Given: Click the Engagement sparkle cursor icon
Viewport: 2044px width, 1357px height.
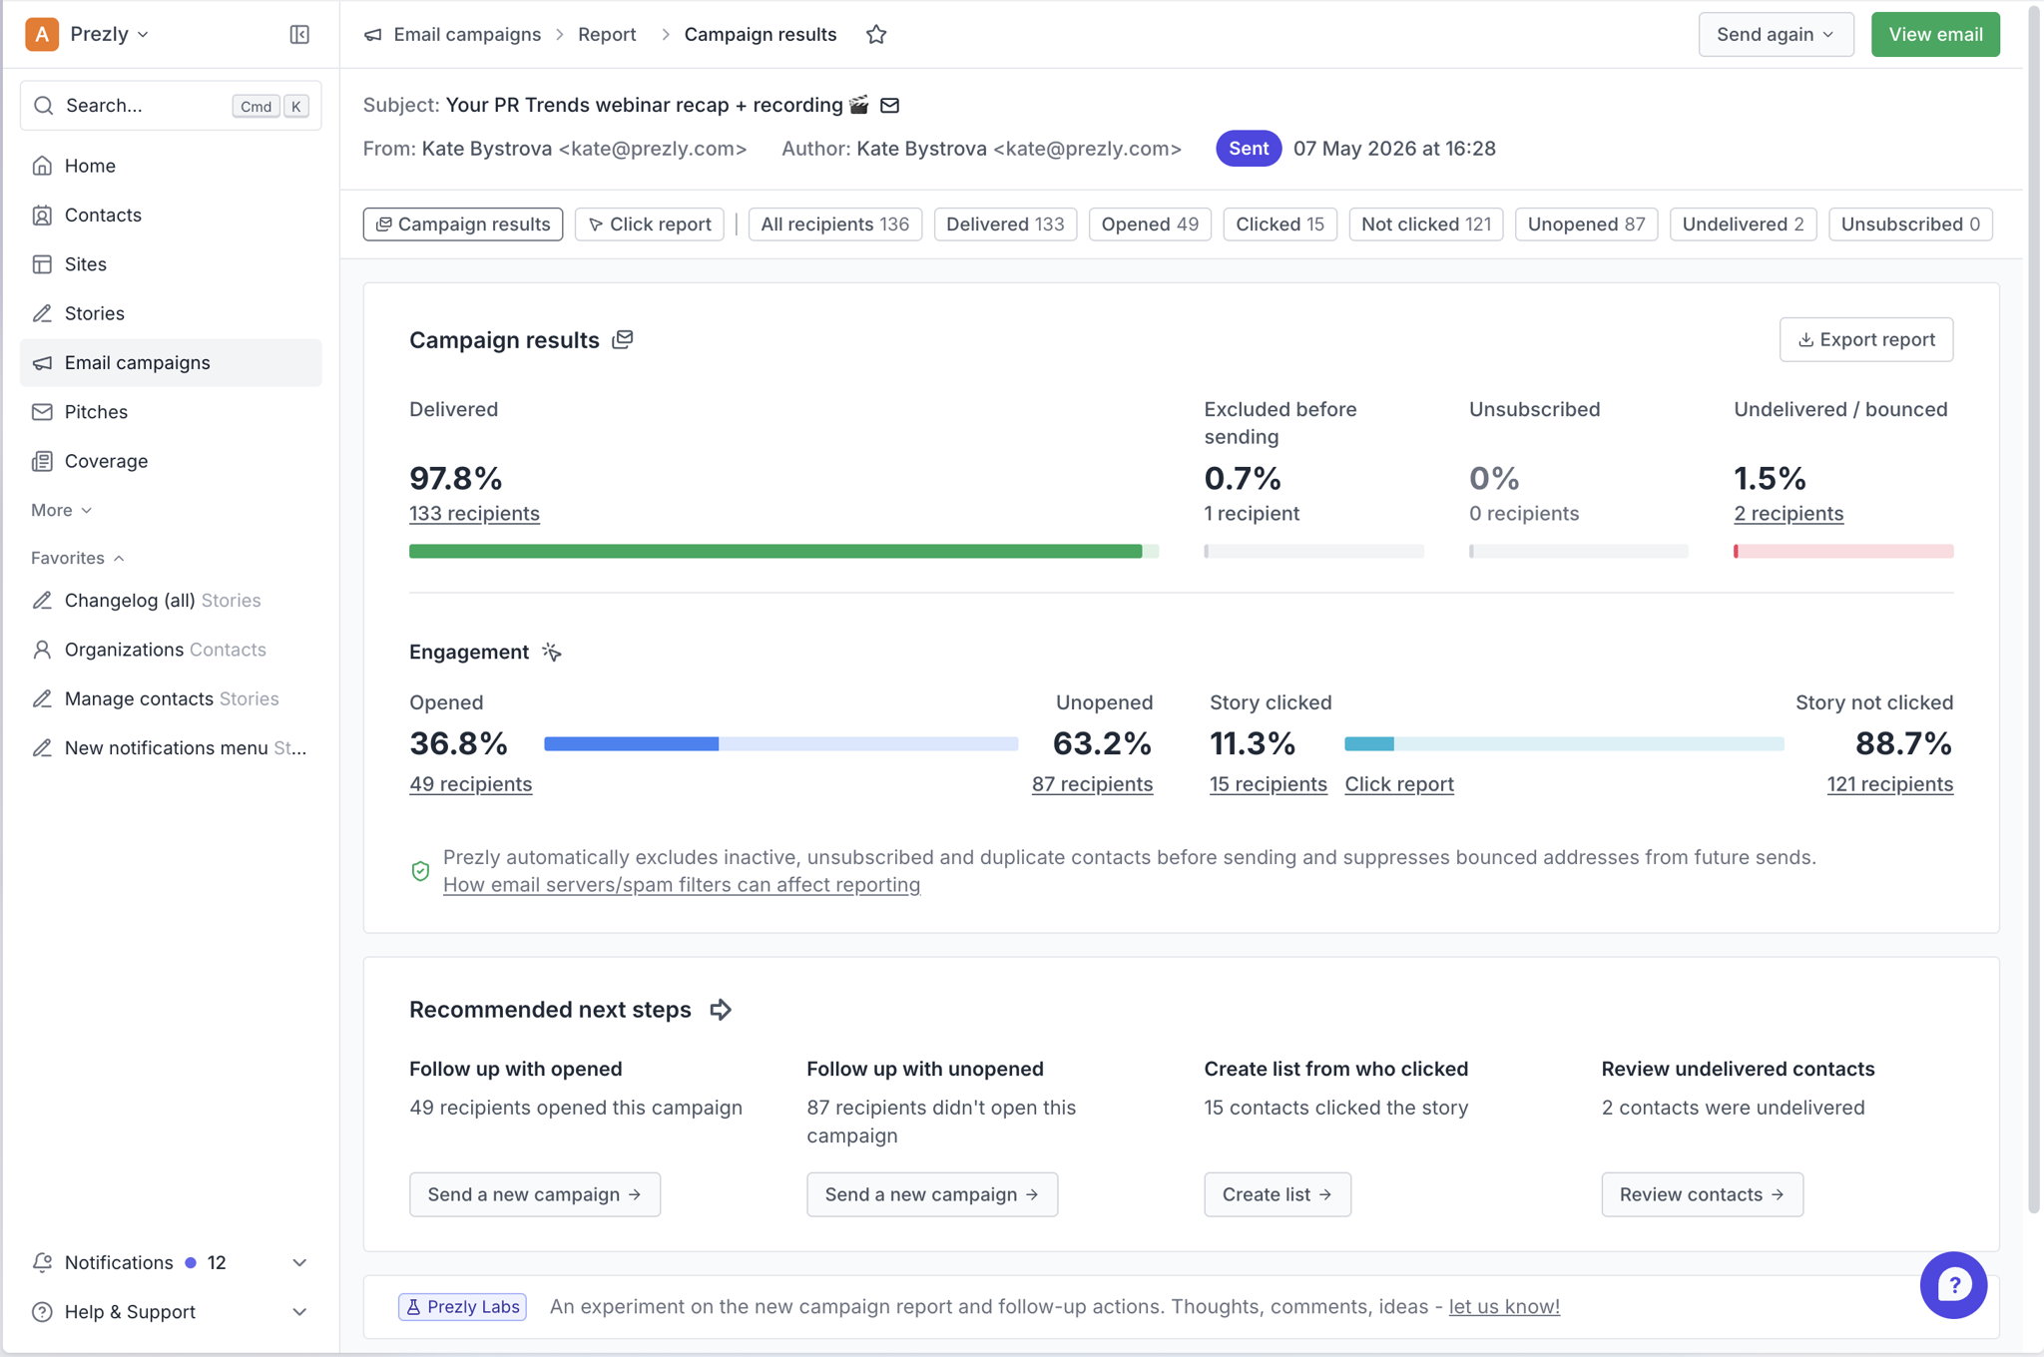Looking at the screenshot, I should point(552,652).
